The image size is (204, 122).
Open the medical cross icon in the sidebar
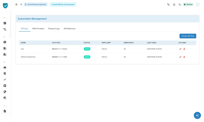tap(5, 86)
